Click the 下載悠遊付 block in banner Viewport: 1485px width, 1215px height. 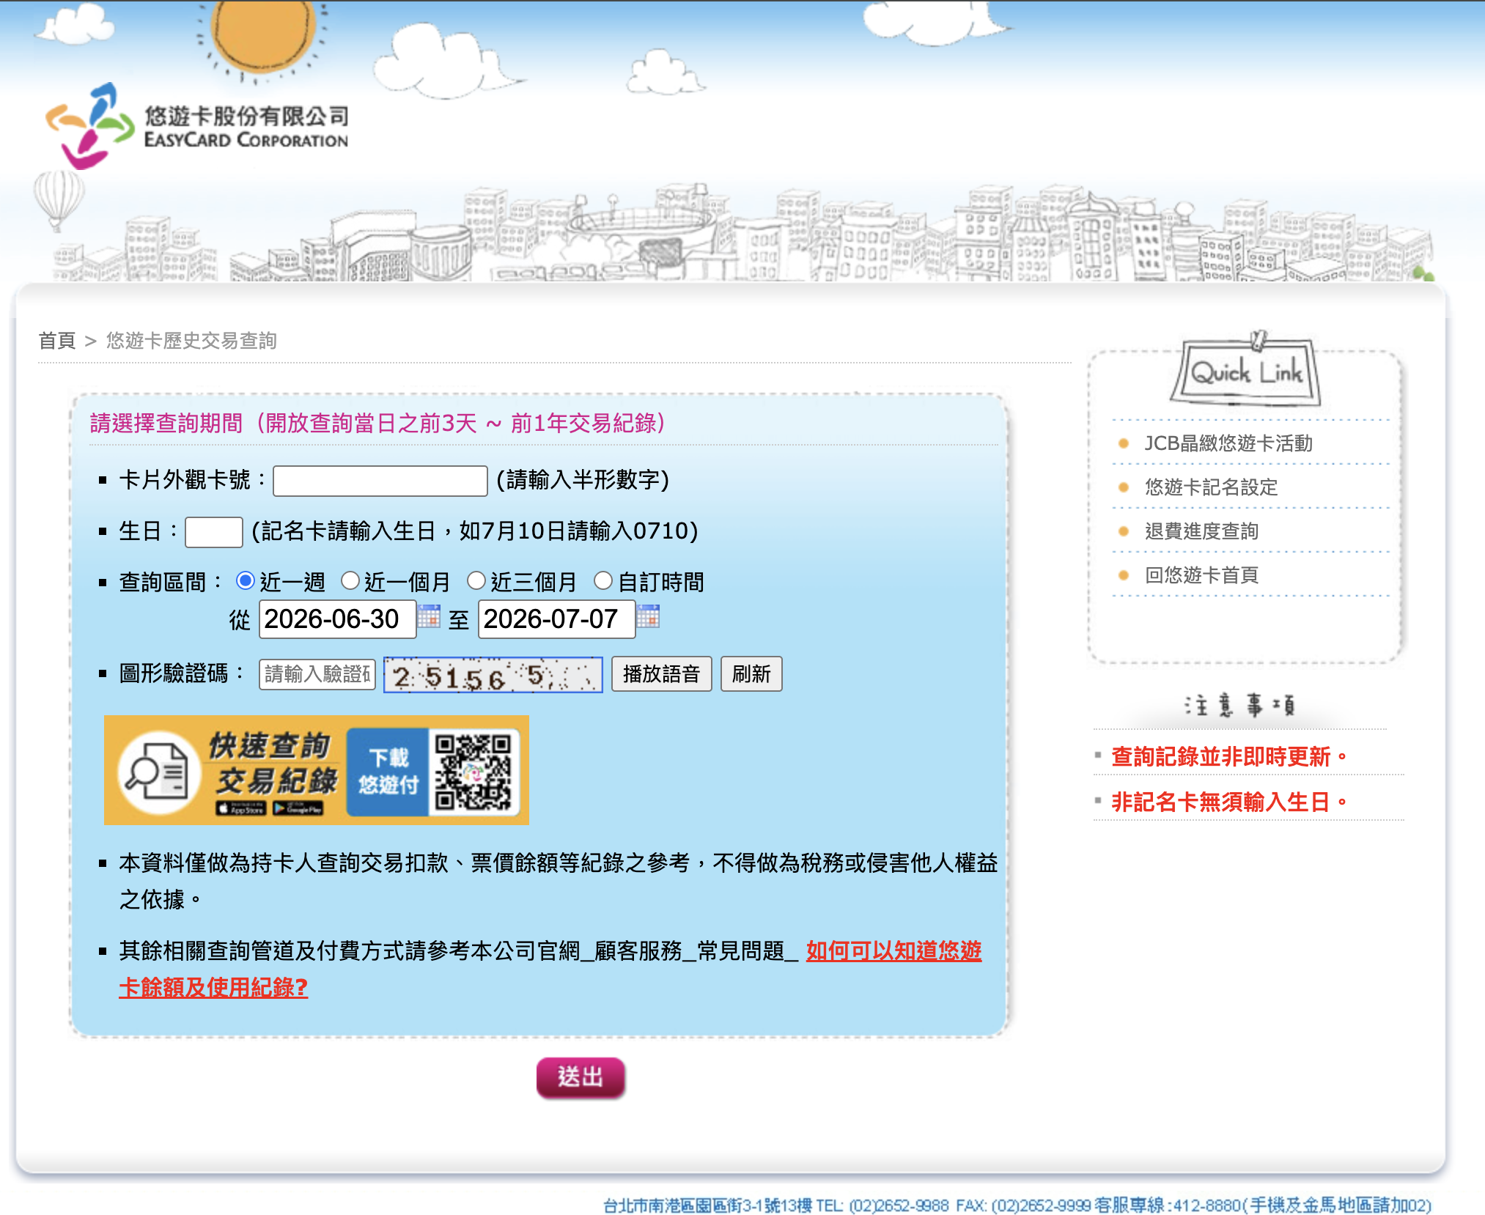(x=388, y=772)
